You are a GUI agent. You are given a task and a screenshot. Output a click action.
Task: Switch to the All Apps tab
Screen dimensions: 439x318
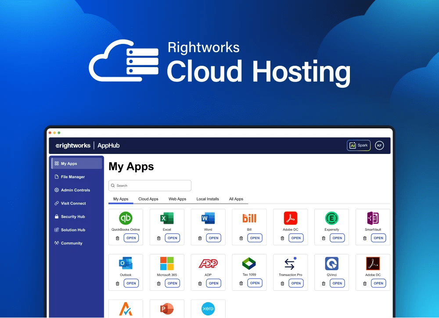(237, 199)
